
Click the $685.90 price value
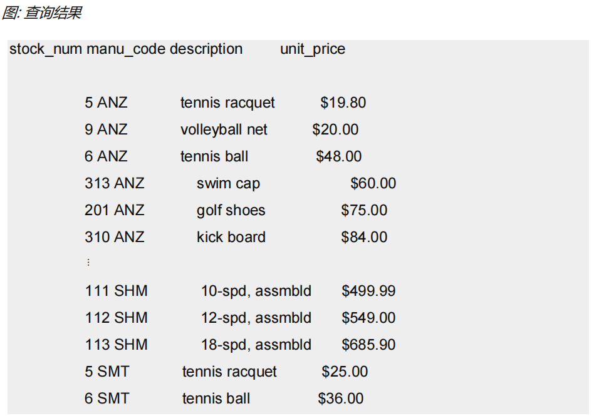coord(368,345)
